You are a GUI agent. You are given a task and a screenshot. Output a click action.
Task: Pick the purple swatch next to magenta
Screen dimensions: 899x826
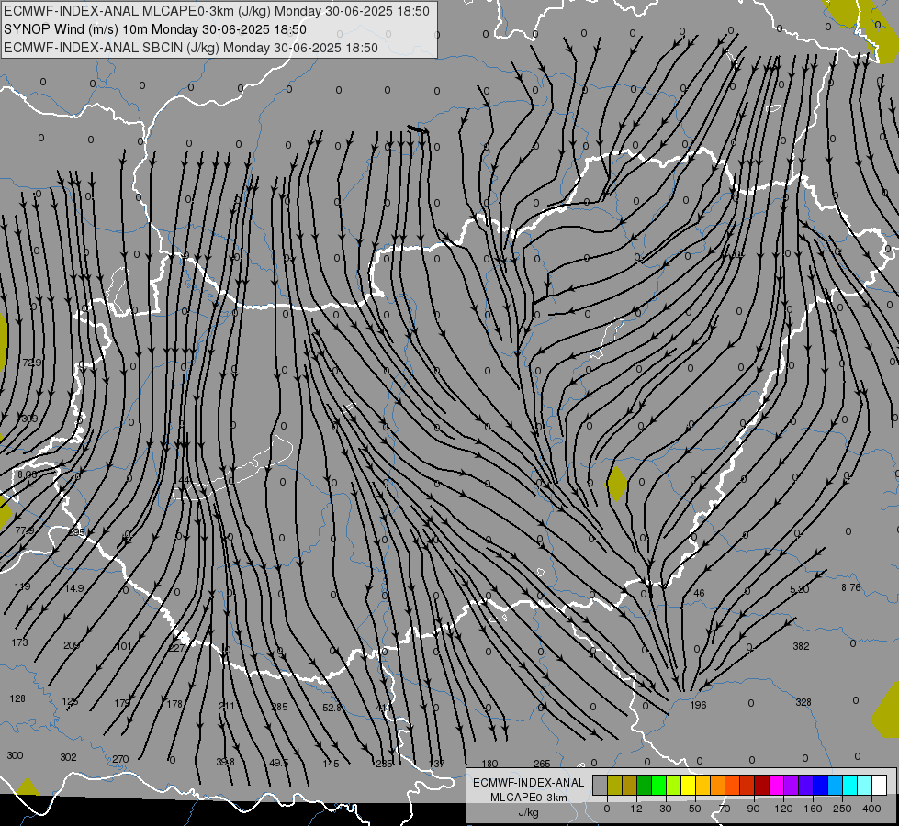[x=792, y=785]
